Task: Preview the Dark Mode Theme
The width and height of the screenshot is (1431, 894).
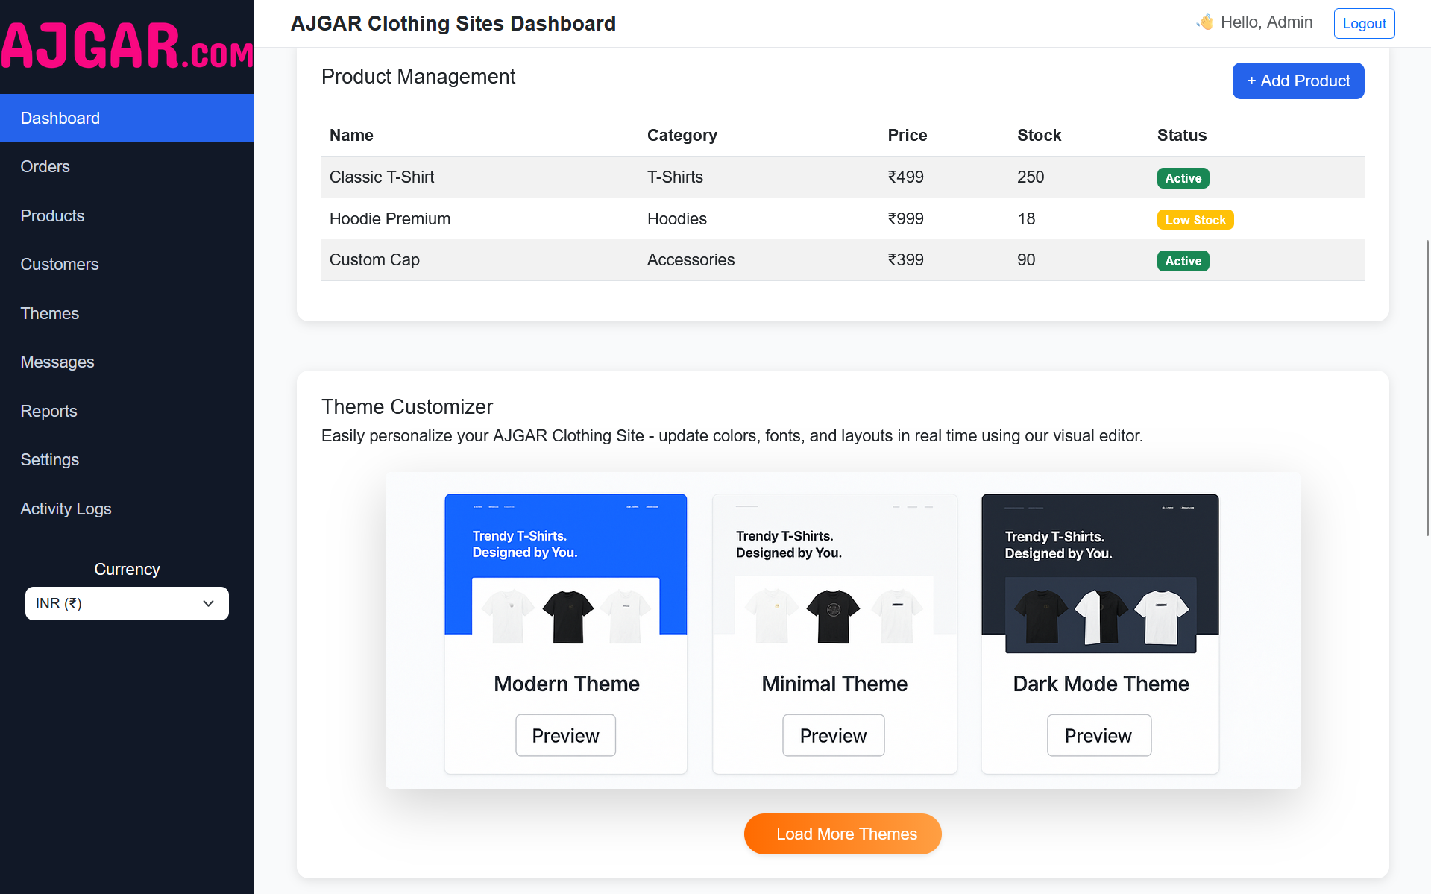Action: [1098, 735]
